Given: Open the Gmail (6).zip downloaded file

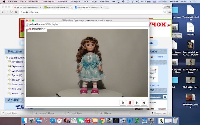Looking at the screenshot, I should pyautogui.click(x=16, y=113).
